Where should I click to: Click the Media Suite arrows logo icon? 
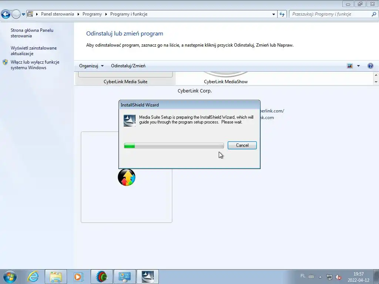point(127,177)
